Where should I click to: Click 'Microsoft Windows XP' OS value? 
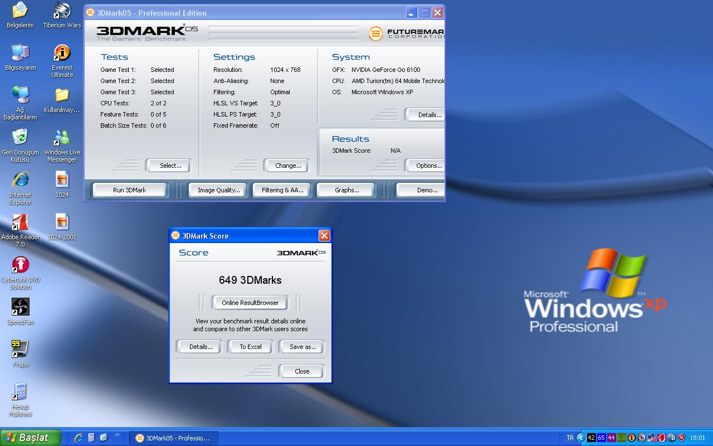pyautogui.click(x=382, y=92)
